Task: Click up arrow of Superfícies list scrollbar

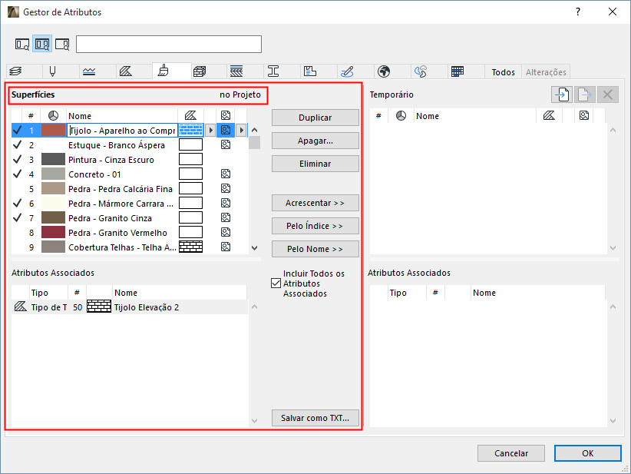Action: pyautogui.click(x=254, y=130)
